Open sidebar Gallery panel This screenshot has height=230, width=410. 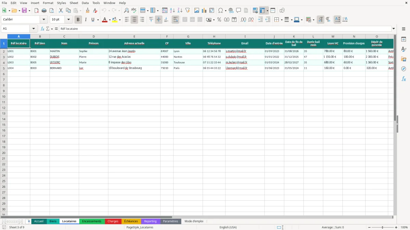[404, 59]
